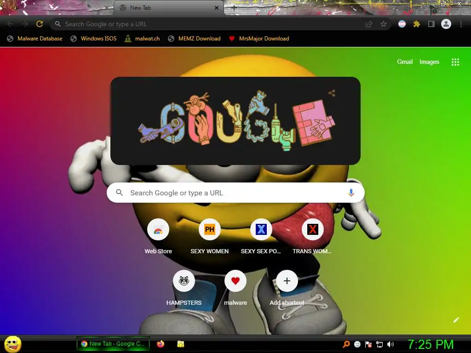Open the Extensions puzzle piece menu
The width and height of the screenshot is (471, 353).
coord(416,24)
